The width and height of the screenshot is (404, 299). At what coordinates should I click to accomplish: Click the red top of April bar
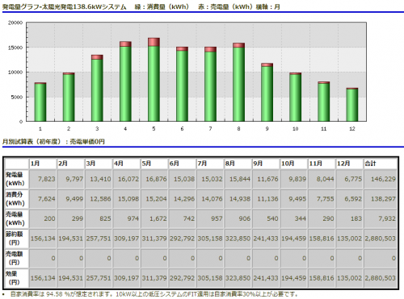[x=125, y=44]
